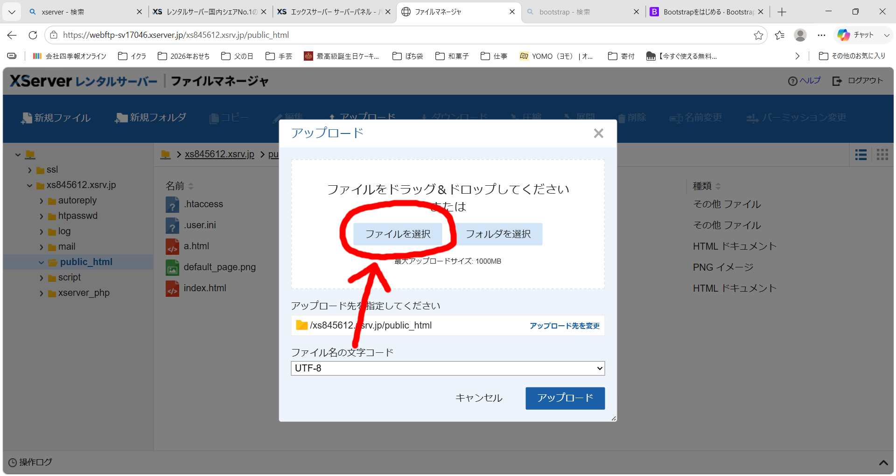Open the 2026年おせち bookmark folder
This screenshot has height=476, width=896.
pyautogui.click(x=184, y=56)
